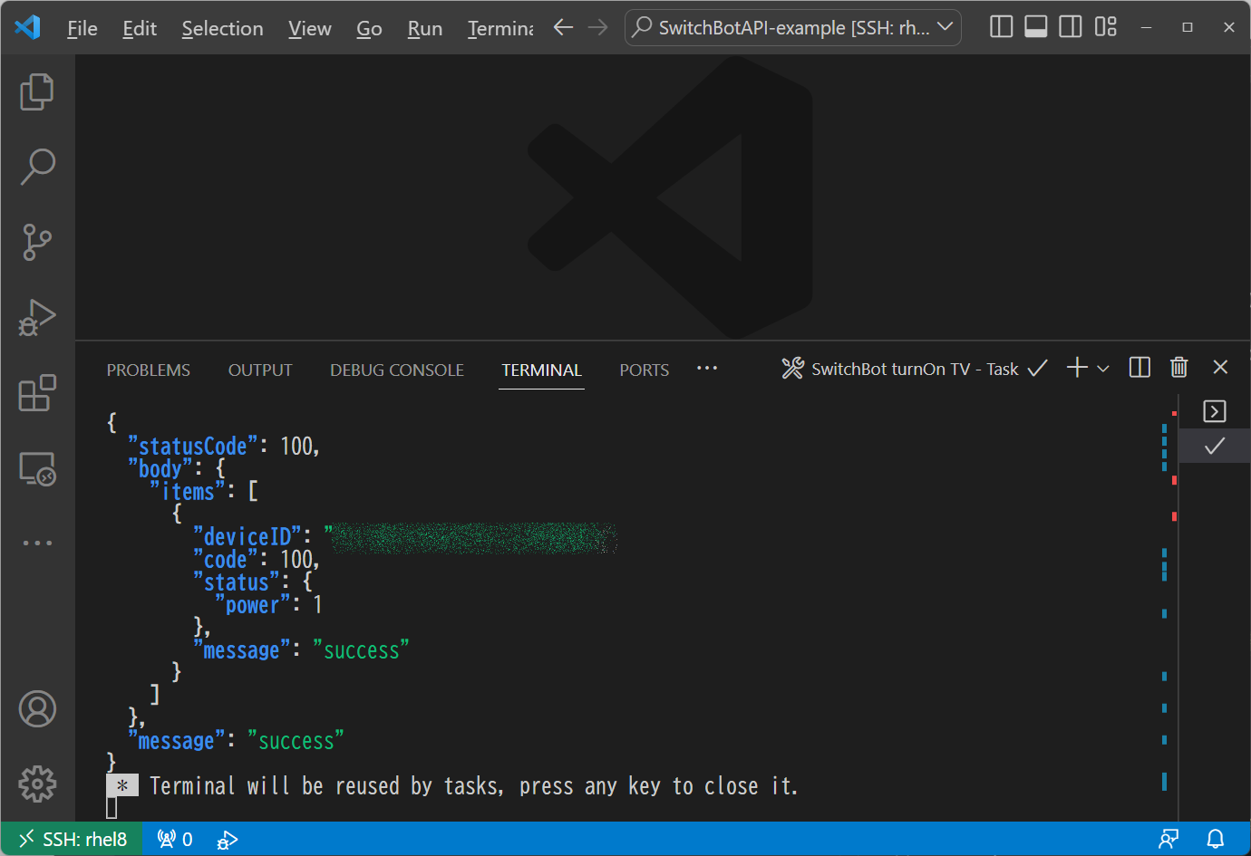Click the SSH: rhel8 remote indicator
The height and width of the screenshot is (856, 1251).
coord(71,839)
